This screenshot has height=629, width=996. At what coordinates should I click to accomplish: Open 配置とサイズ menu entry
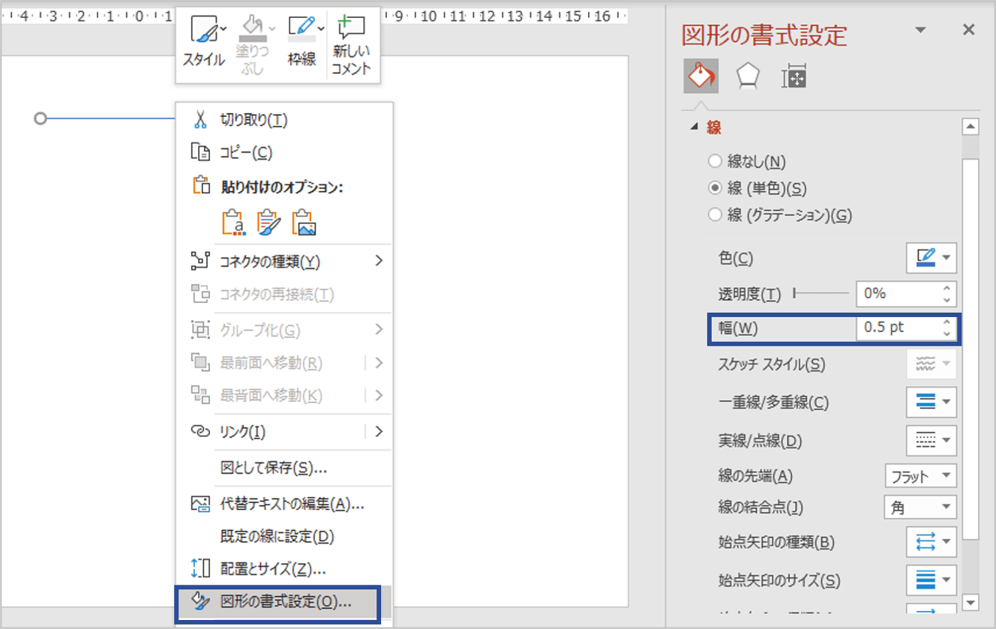point(283,569)
